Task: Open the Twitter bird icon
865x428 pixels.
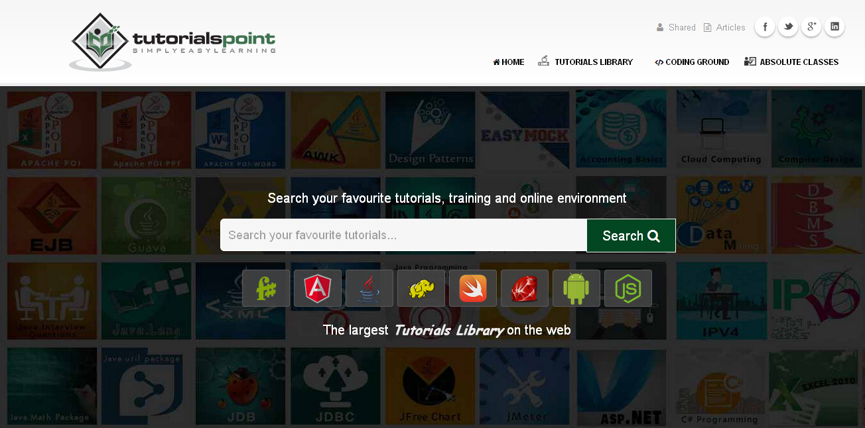Action: pos(788,27)
